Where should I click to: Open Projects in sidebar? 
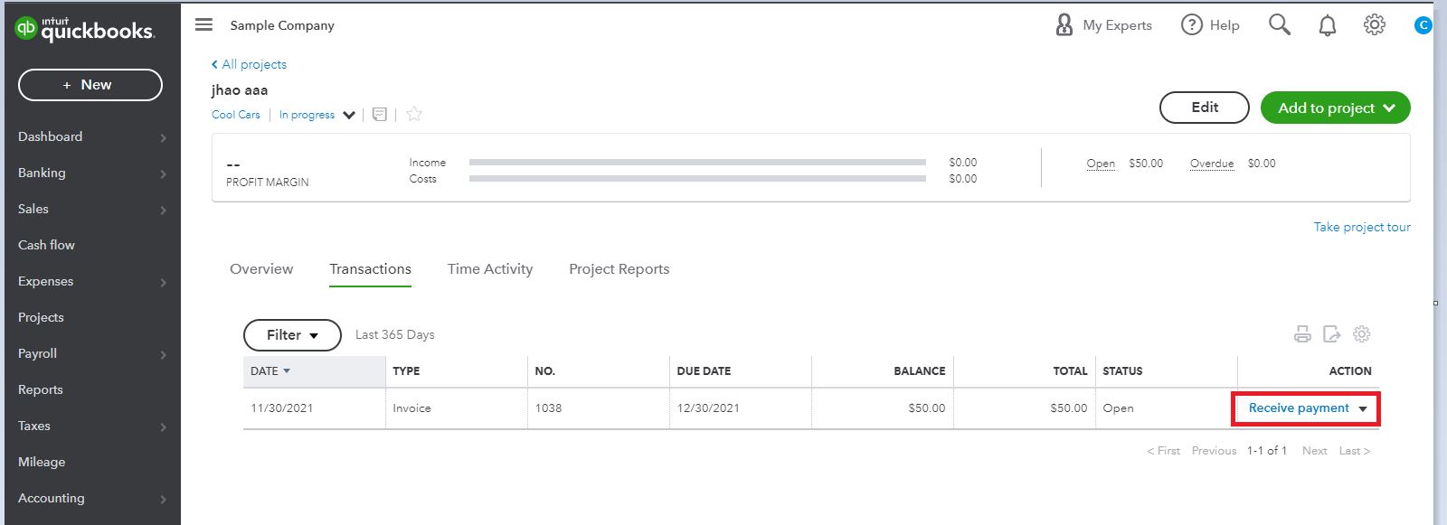(x=90, y=317)
